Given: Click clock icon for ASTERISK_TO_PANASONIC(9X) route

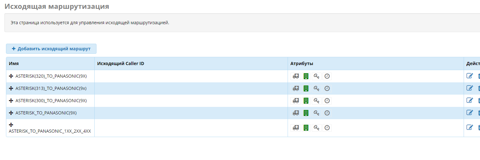Looking at the screenshot, I should [x=327, y=113].
